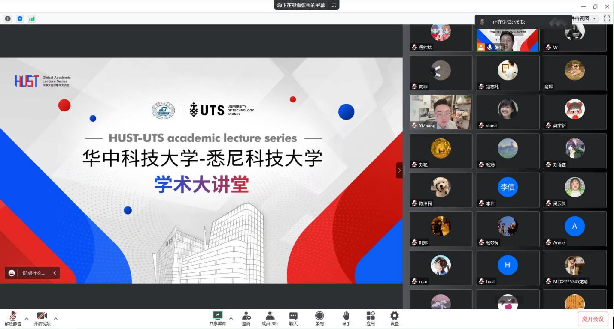Click the screen-sharing notice at the top
This screenshot has width=614, height=329.
coord(301,5)
